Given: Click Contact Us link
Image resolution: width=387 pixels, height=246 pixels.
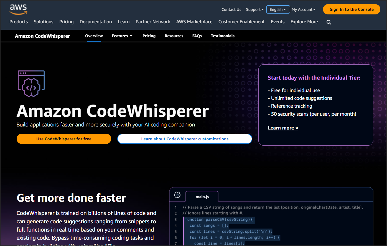Looking at the screenshot, I should (231, 9).
